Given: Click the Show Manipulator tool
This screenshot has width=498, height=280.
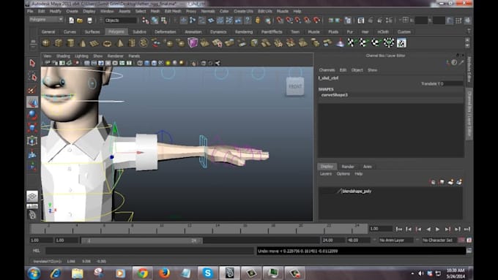Looking at the screenshot, I should pos(32,166).
